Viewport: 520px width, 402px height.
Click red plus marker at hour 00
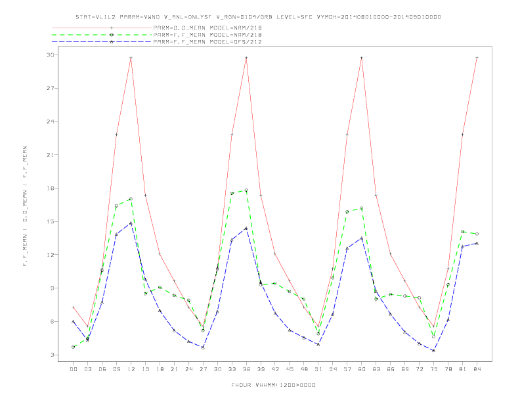74,307
